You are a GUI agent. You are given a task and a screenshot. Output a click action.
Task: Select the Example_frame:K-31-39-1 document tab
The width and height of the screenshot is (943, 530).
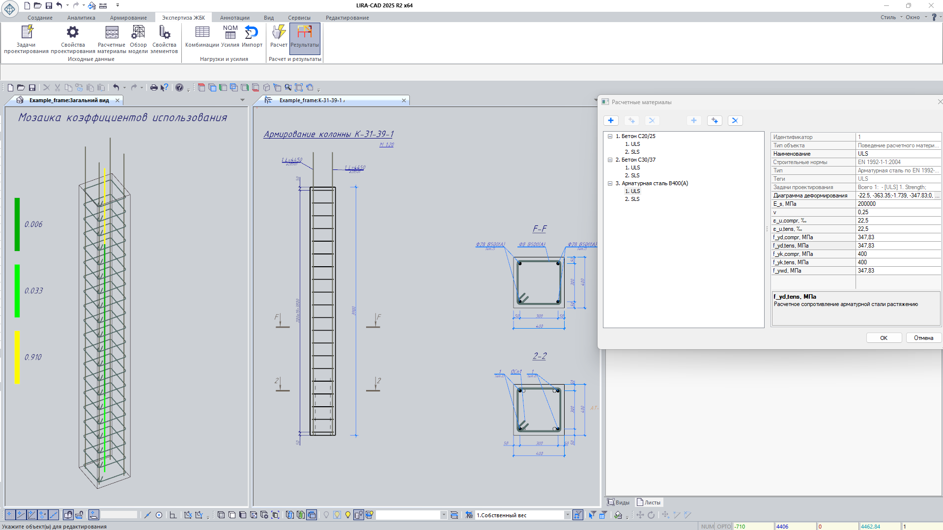click(312, 100)
